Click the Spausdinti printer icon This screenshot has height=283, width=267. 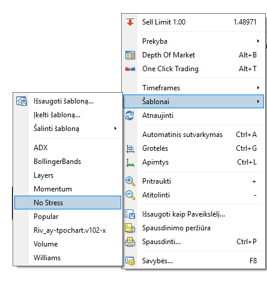(x=130, y=242)
